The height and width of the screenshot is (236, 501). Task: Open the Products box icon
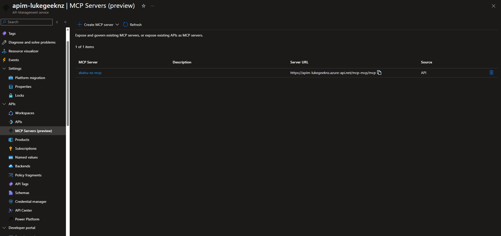(11, 140)
